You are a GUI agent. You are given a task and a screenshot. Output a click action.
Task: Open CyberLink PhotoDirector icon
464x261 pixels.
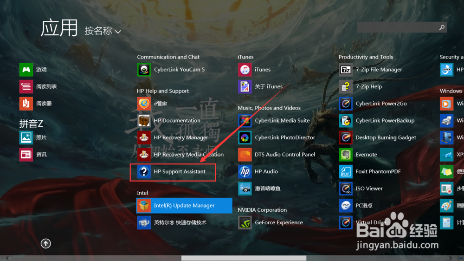[x=245, y=137]
